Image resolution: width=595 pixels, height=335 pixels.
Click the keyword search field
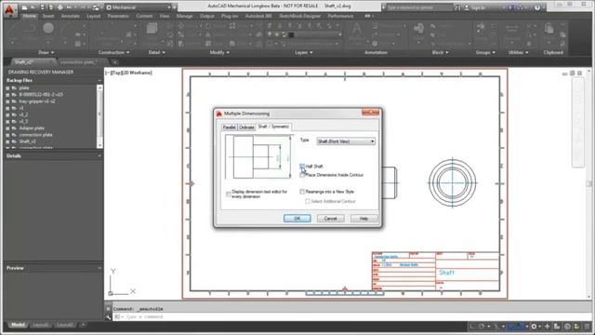coord(419,7)
